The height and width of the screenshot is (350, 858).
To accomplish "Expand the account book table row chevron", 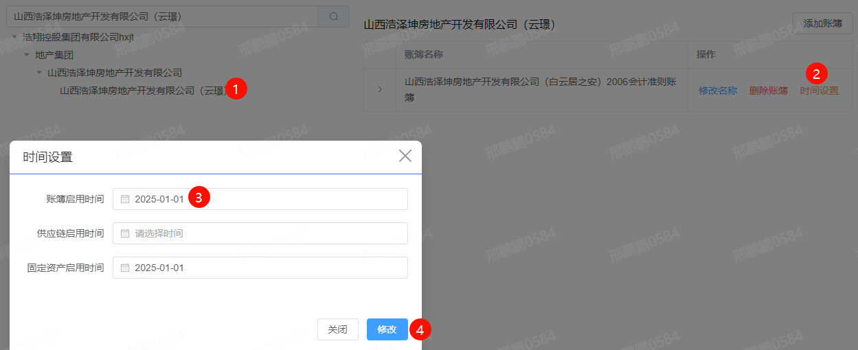I will coord(380,90).
